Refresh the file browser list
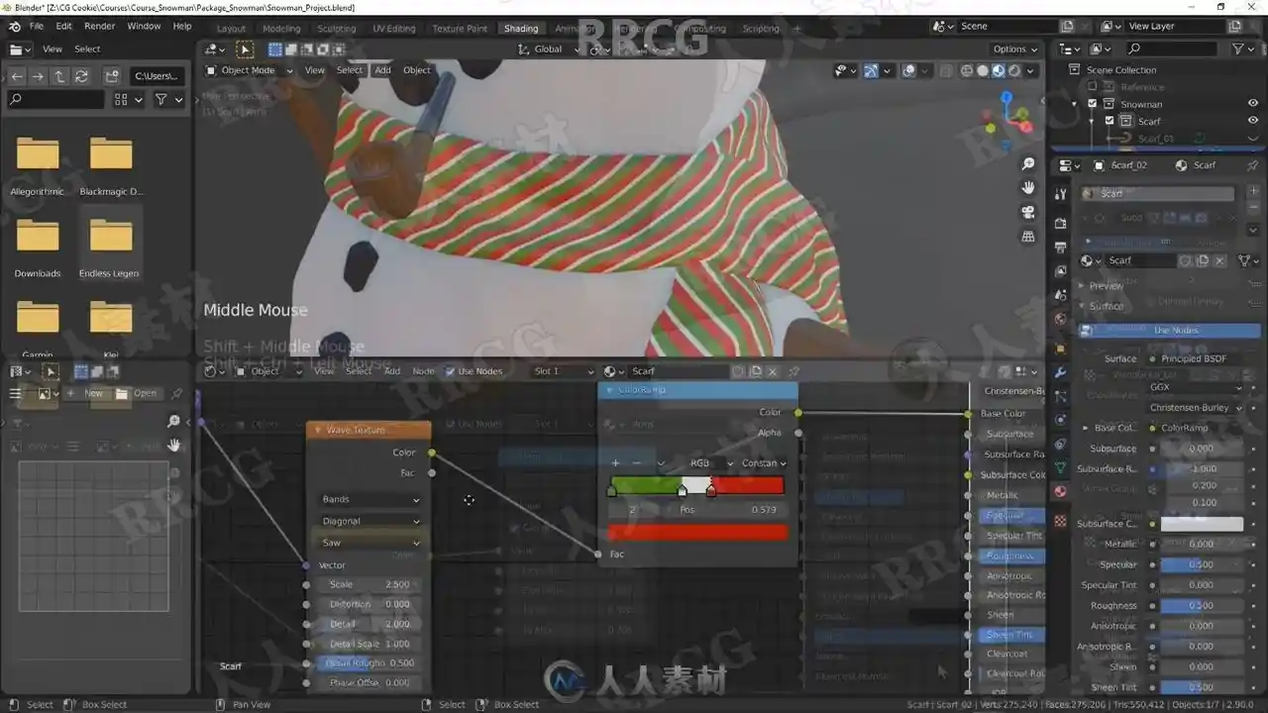 81,76
